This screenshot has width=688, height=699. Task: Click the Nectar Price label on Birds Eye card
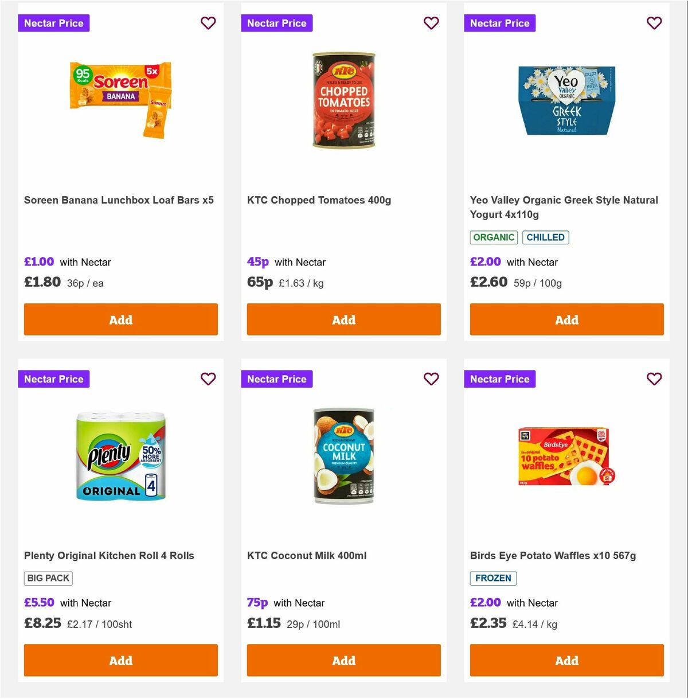click(499, 379)
